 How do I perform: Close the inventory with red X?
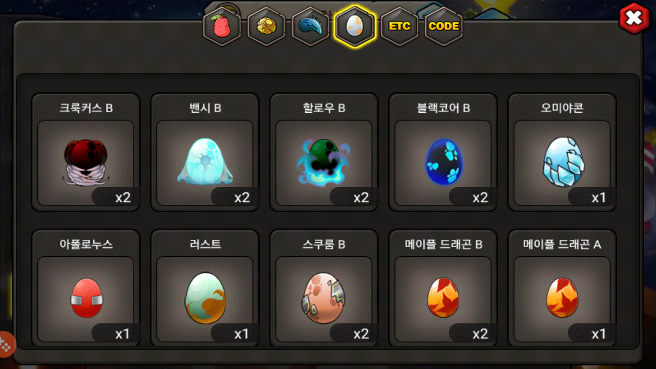click(x=634, y=19)
